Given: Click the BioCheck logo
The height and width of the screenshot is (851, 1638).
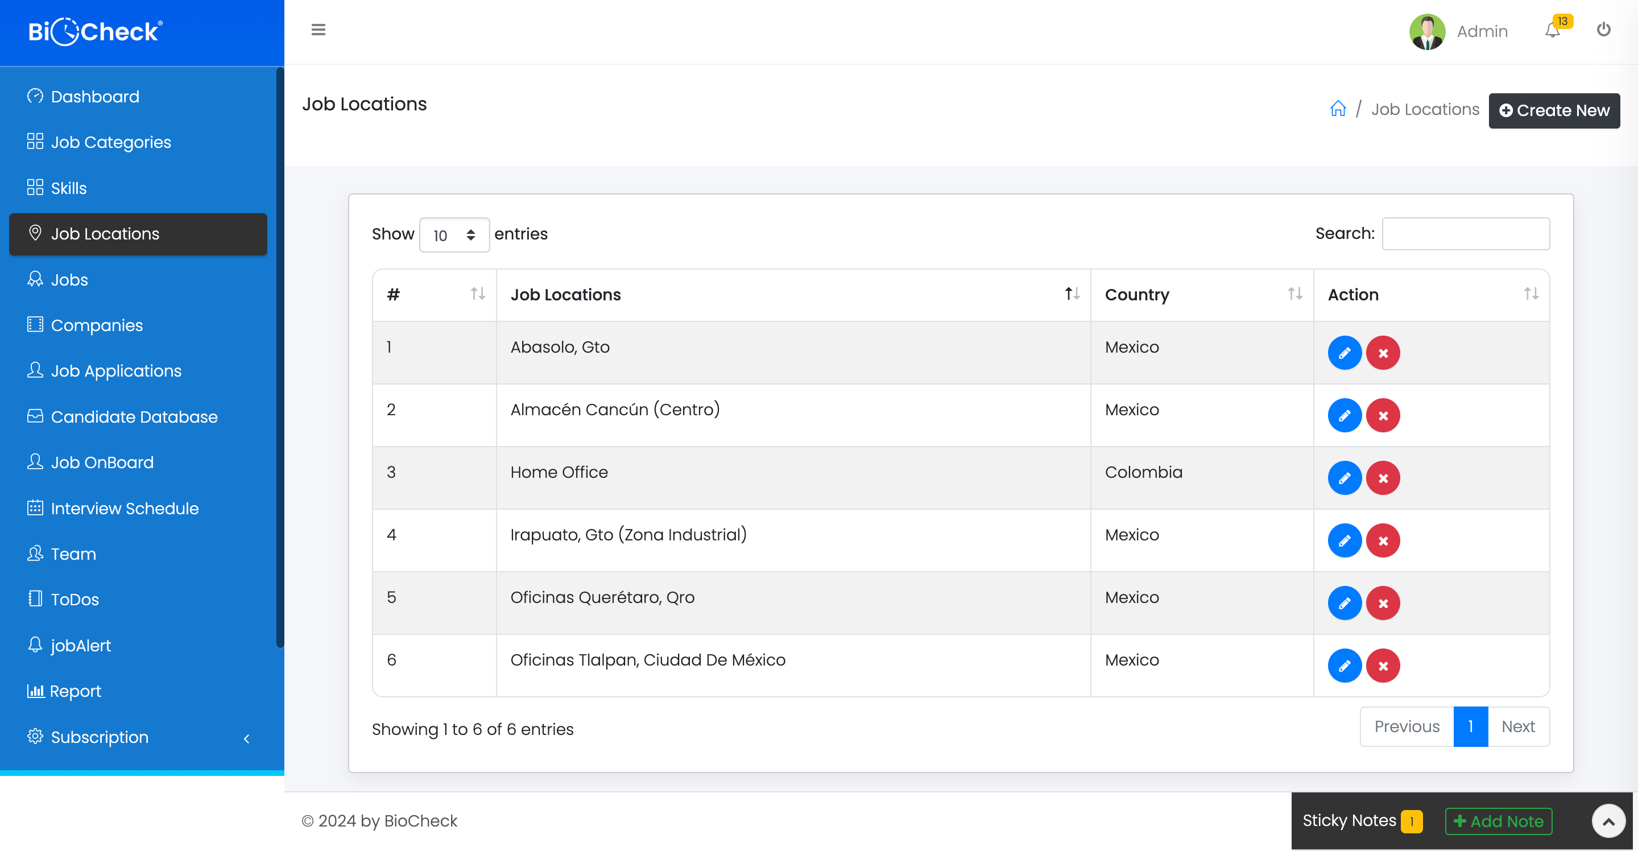Looking at the screenshot, I should pyautogui.click(x=96, y=31).
